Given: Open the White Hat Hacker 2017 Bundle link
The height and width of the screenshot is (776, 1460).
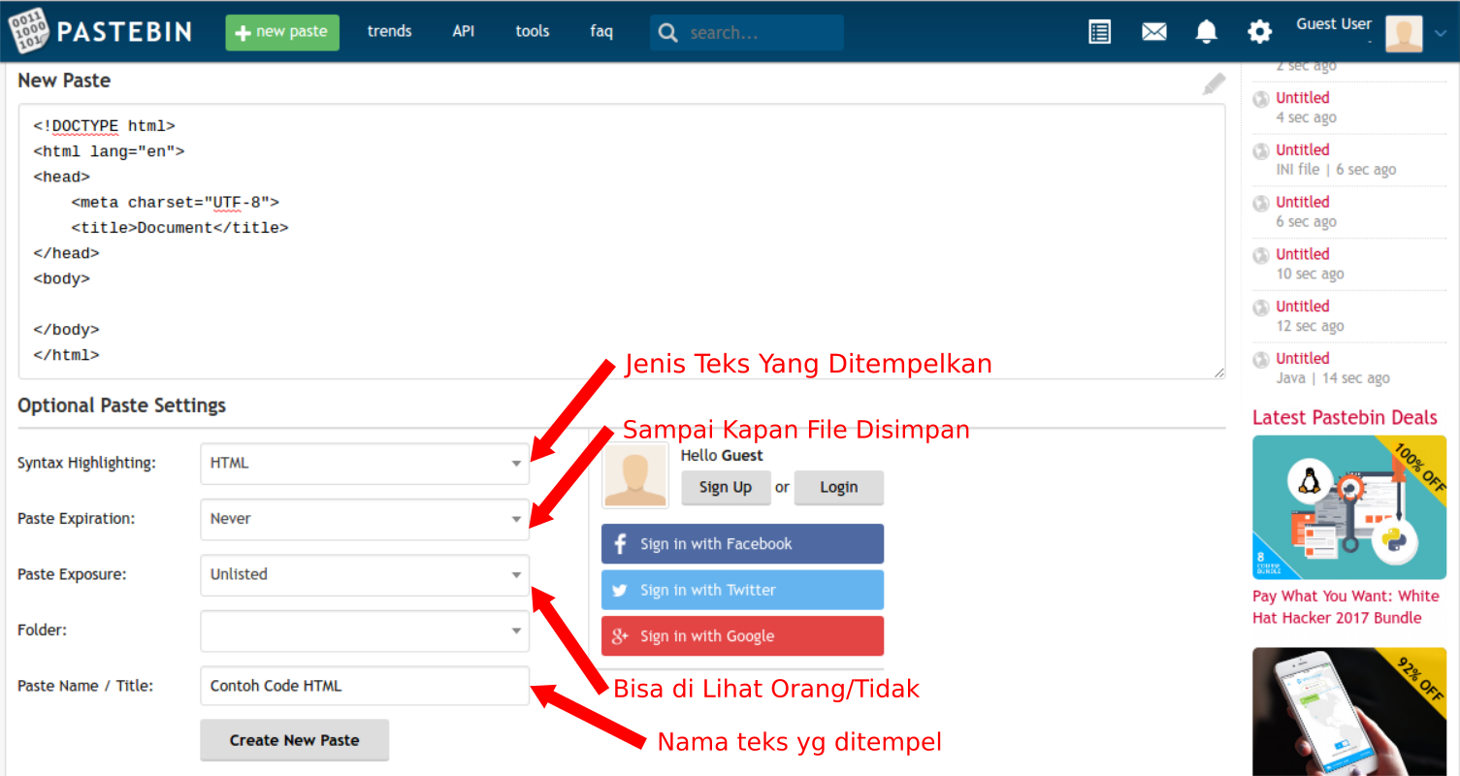Looking at the screenshot, I should point(1346,607).
